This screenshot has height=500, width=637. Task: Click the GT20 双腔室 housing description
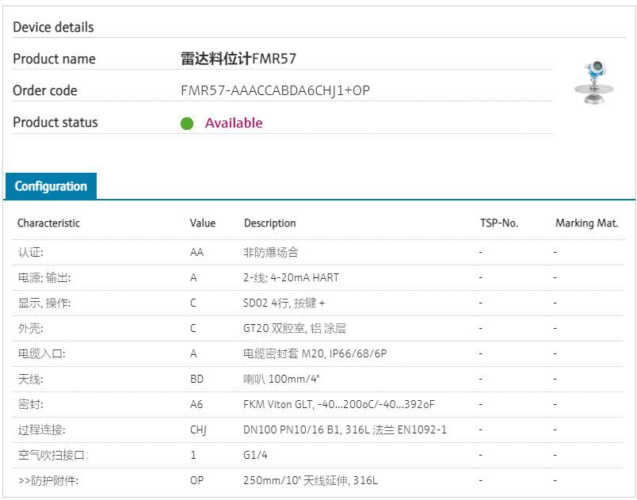tap(295, 328)
